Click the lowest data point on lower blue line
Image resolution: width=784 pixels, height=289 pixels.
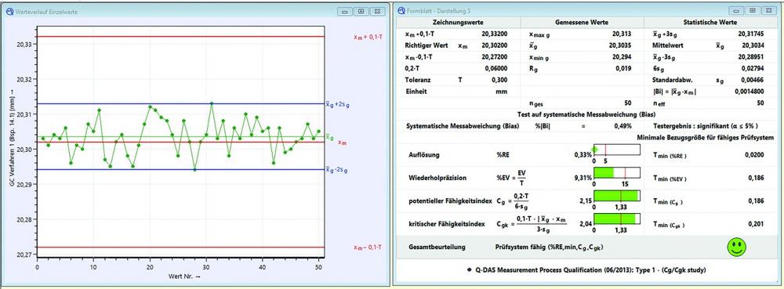[194, 170]
